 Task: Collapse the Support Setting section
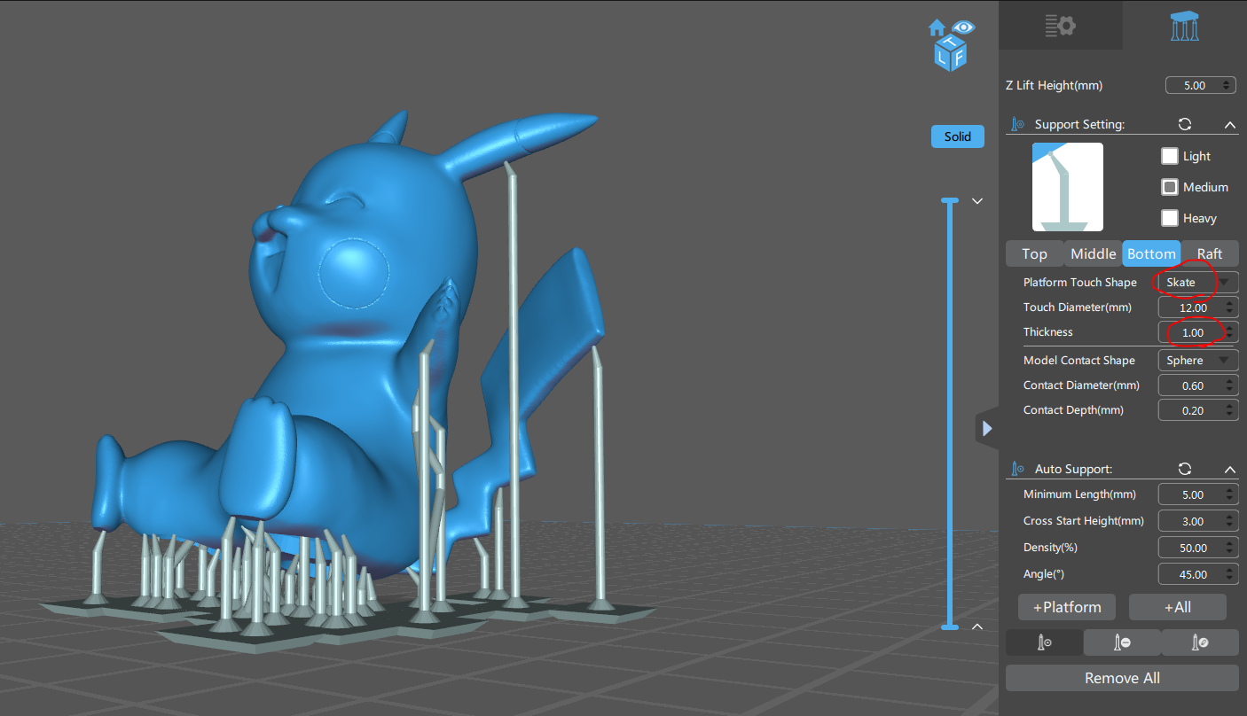click(x=1229, y=125)
